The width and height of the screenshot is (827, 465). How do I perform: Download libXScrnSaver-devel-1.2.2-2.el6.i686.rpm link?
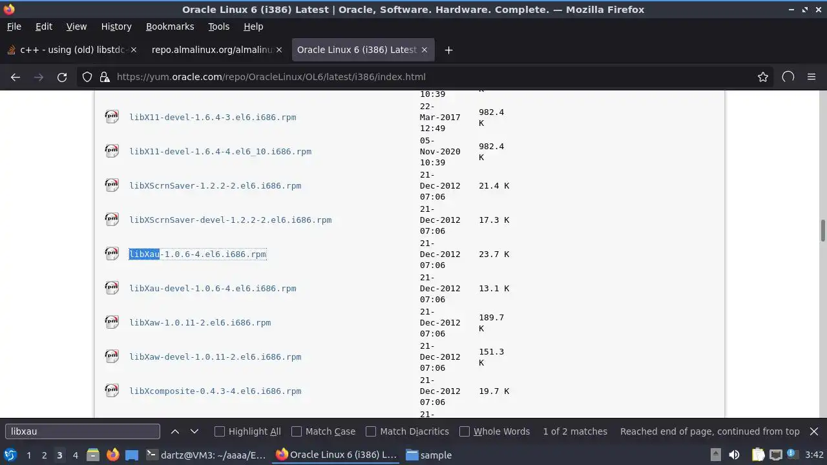231,220
